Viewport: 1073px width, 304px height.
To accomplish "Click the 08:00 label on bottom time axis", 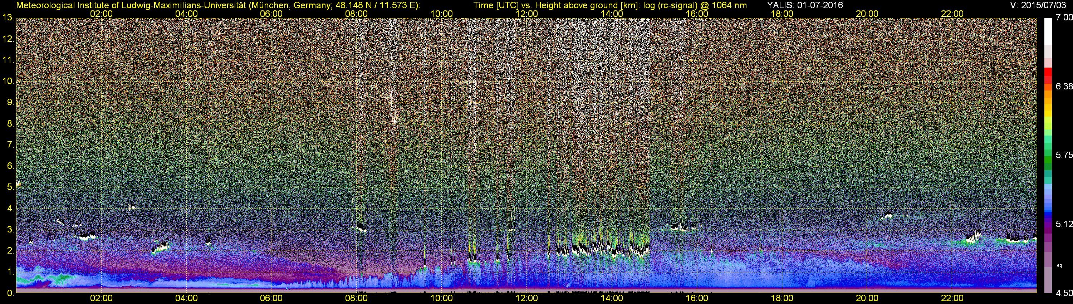I will coord(357,299).
